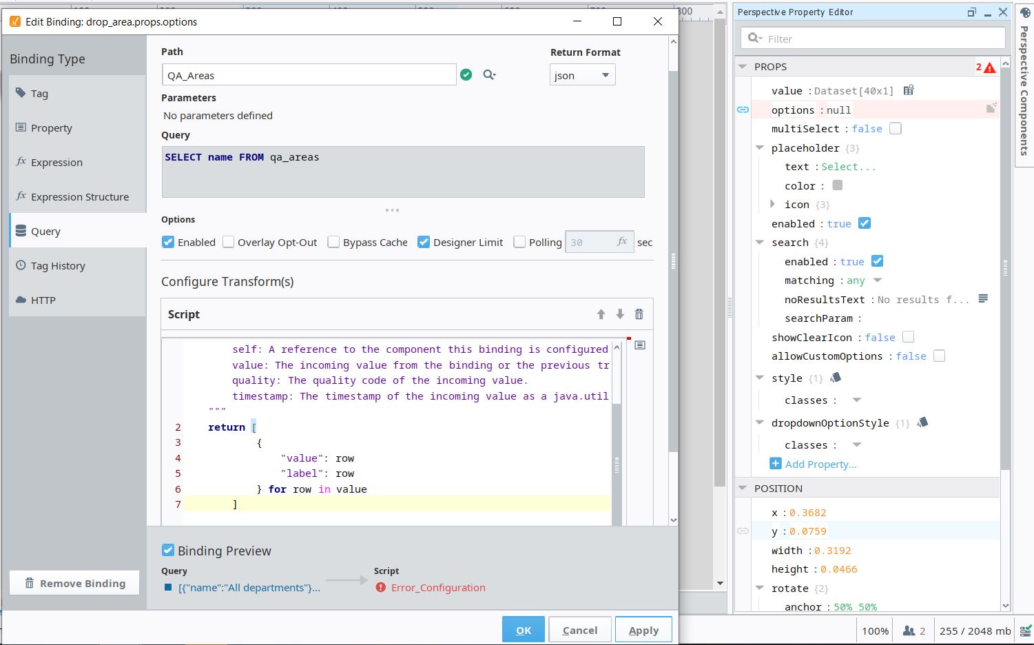Image resolution: width=1034 pixels, height=645 pixels.
Task: Click the script editor expand icon
Action: click(640, 345)
